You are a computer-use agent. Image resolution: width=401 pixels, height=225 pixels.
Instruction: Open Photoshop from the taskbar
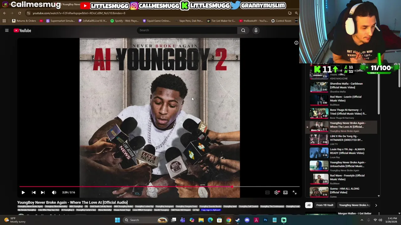click(x=265, y=220)
